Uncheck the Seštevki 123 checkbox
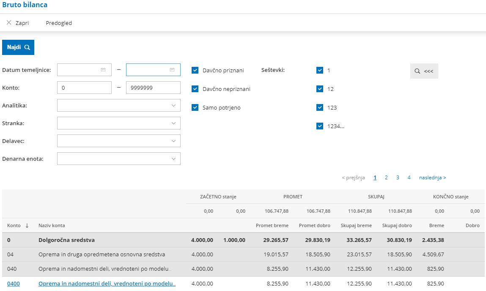The height and width of the screenshot is (291, 486). [320, 107]
